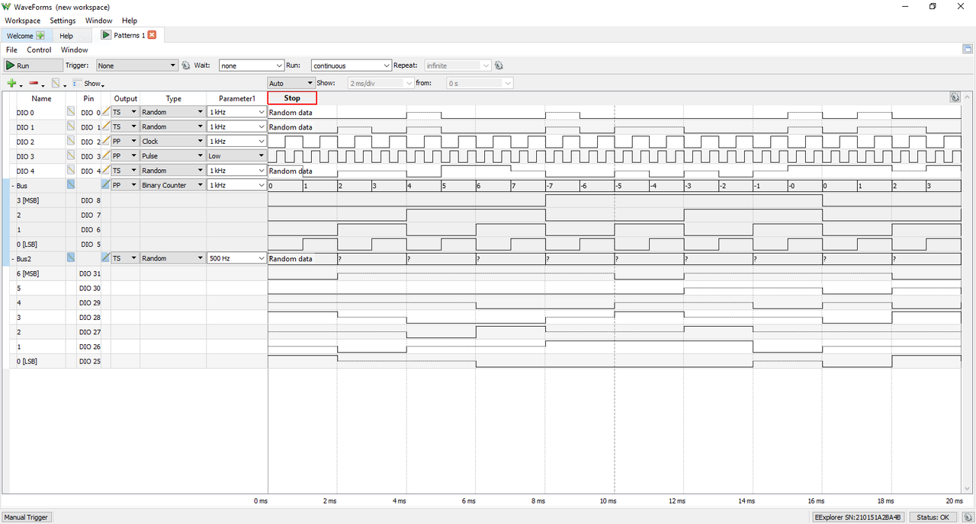Close the Patterns 1 tab
Screen dimensions: 976x524
[152, 35]
